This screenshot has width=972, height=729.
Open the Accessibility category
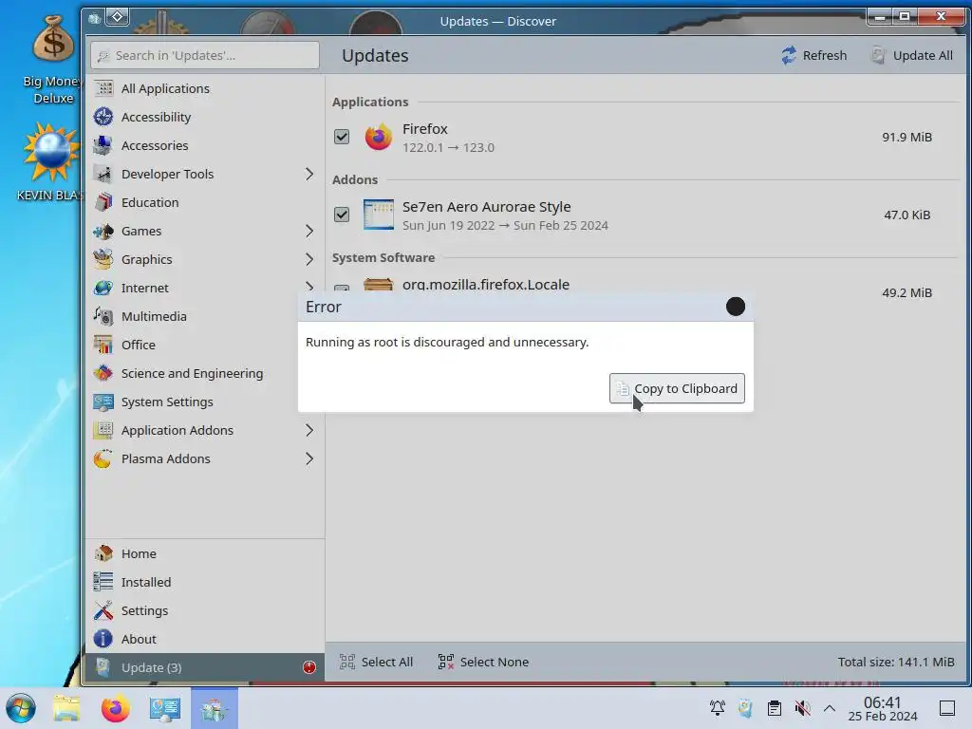click(x=205, y=117)
